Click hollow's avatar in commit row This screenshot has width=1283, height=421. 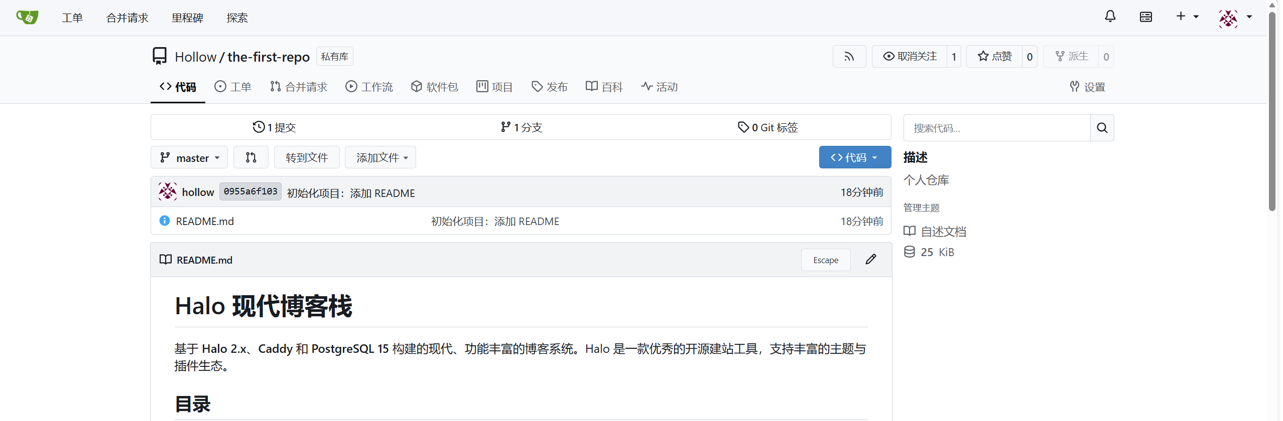click(168, 192)
